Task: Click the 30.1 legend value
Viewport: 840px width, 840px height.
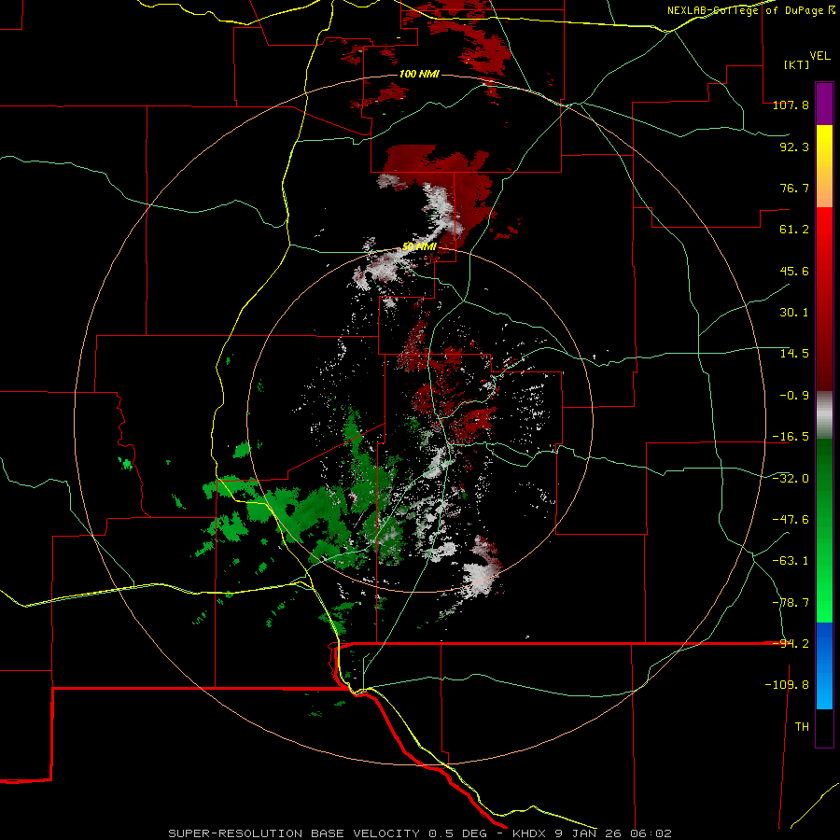Action: pyautogui.click(x=794, y=313)
